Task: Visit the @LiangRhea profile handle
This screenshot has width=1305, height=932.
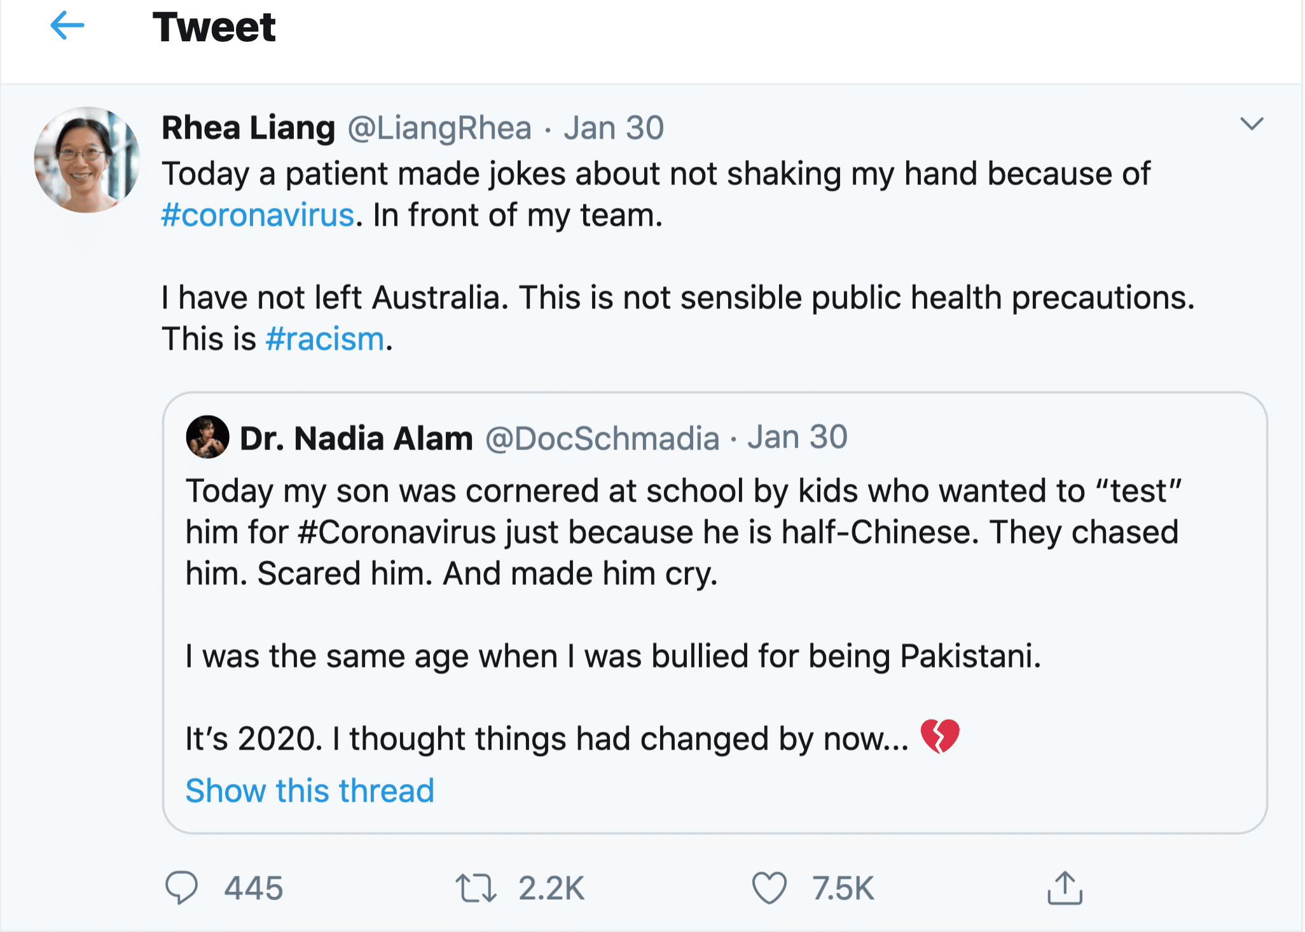Action: 439,127
